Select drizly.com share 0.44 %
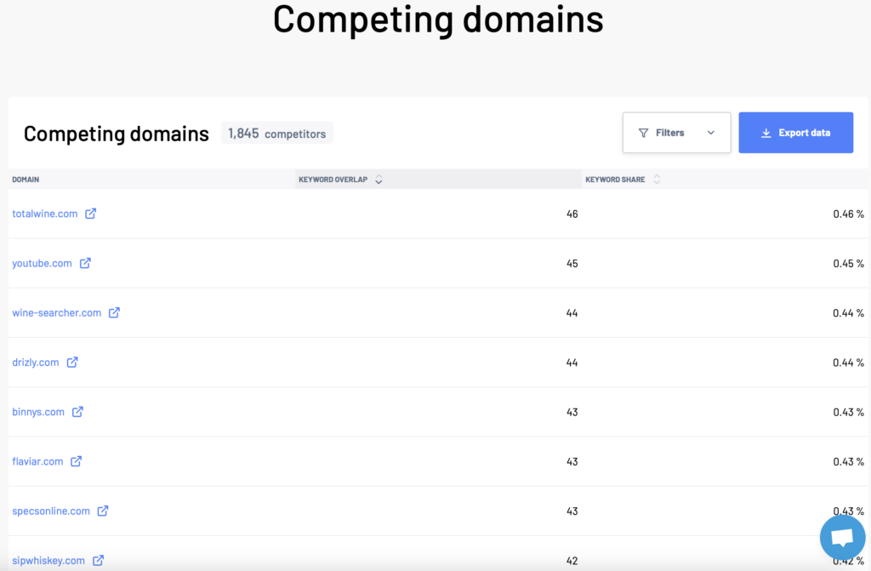871x571 pixels. click(x=848, y=363)
